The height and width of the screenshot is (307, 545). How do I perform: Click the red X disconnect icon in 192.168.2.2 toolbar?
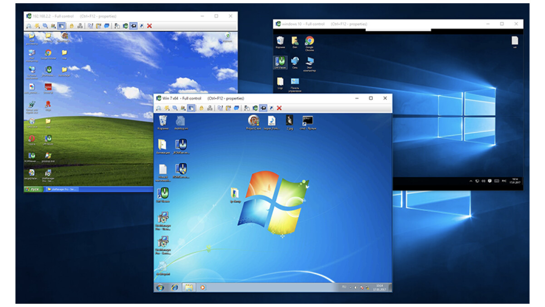[x=149, y=26]
